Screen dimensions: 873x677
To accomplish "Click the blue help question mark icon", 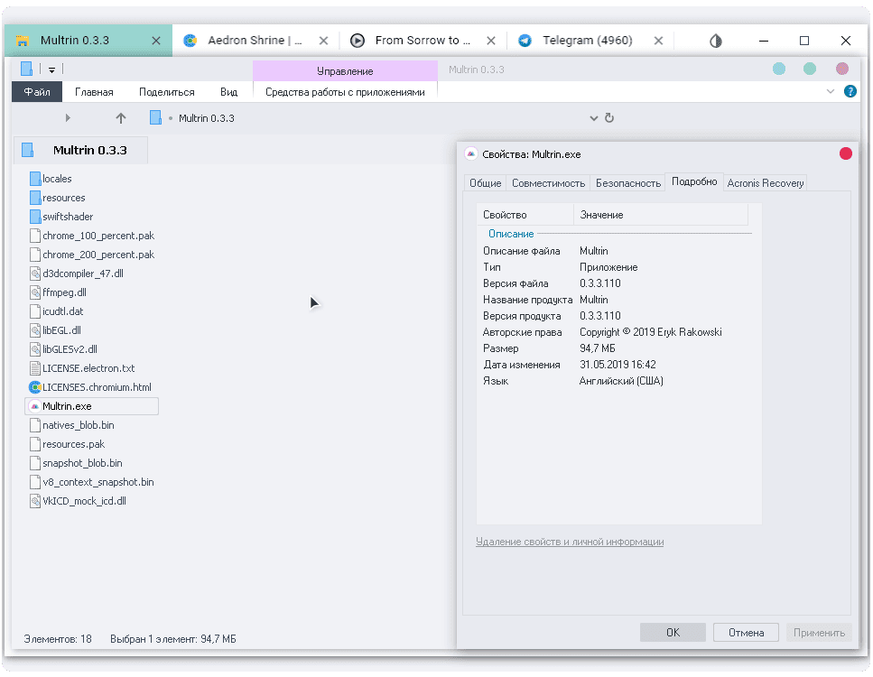I will [x=850, y=91].
